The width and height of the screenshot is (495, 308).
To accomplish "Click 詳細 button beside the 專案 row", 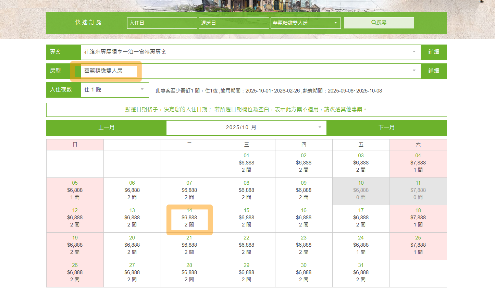I will pos(433,52).
